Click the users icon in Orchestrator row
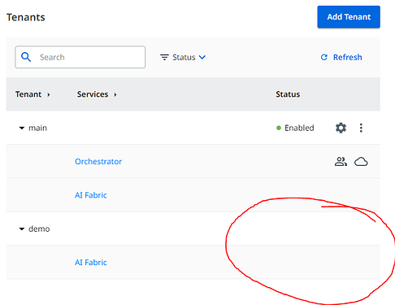Image resolution: width=395 pixels, height=305 pixels. (x=341, y=162)
